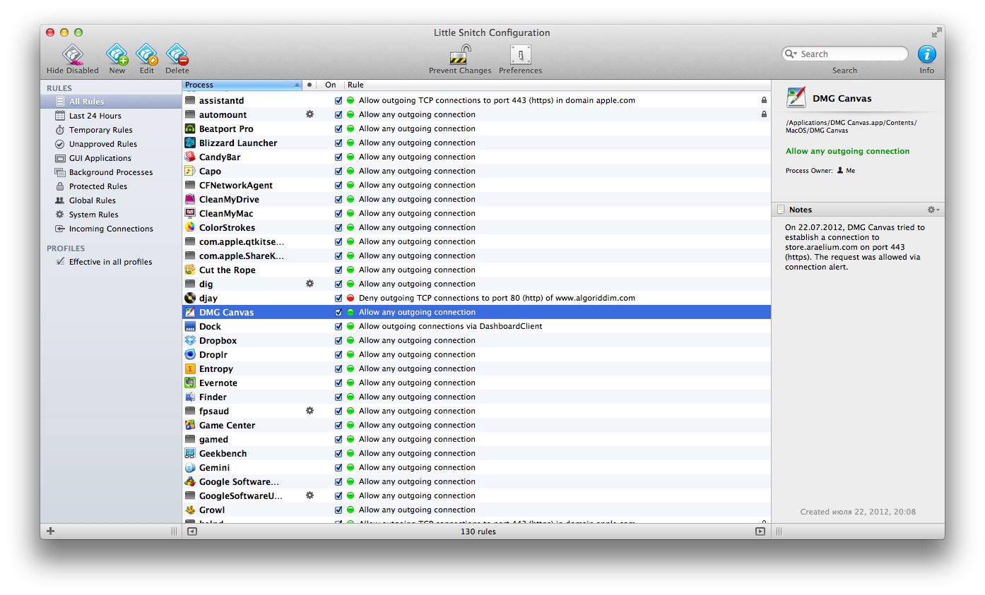Click the Prevent Changes padlock icon
985x595 pixels.
coord(460,54)
